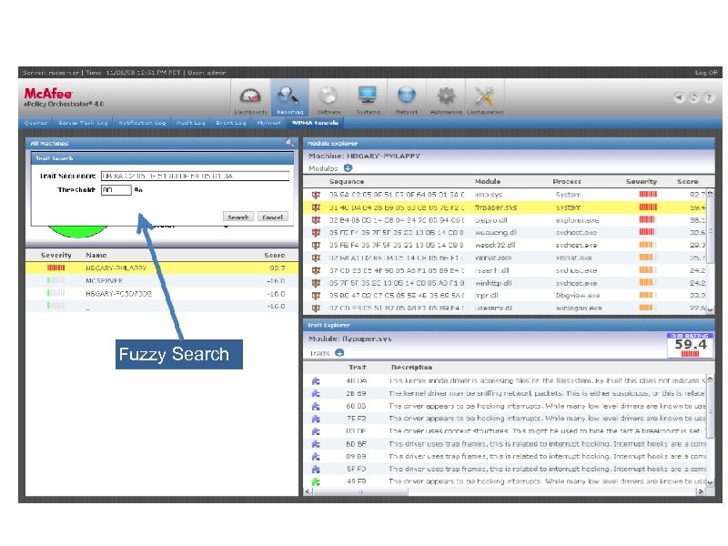The width and height of the screenshot is (728, 546).
Task: Click trait puzzle icon for 5F FD
Action: coord(316,469)
